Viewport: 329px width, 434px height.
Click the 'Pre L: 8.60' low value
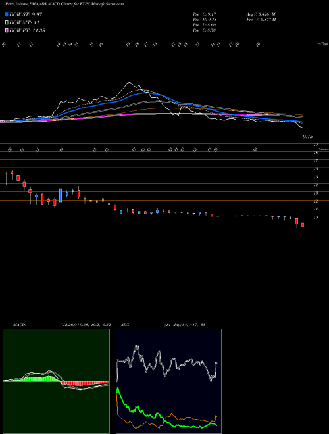(x=205, y=24)
